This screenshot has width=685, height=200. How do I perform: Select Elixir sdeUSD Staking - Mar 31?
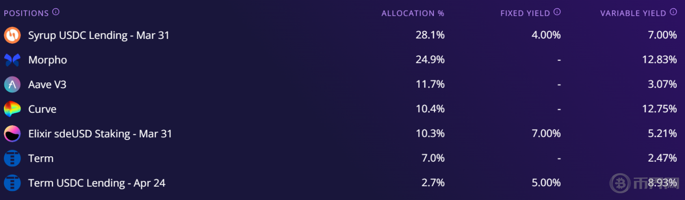coord(100,134)
